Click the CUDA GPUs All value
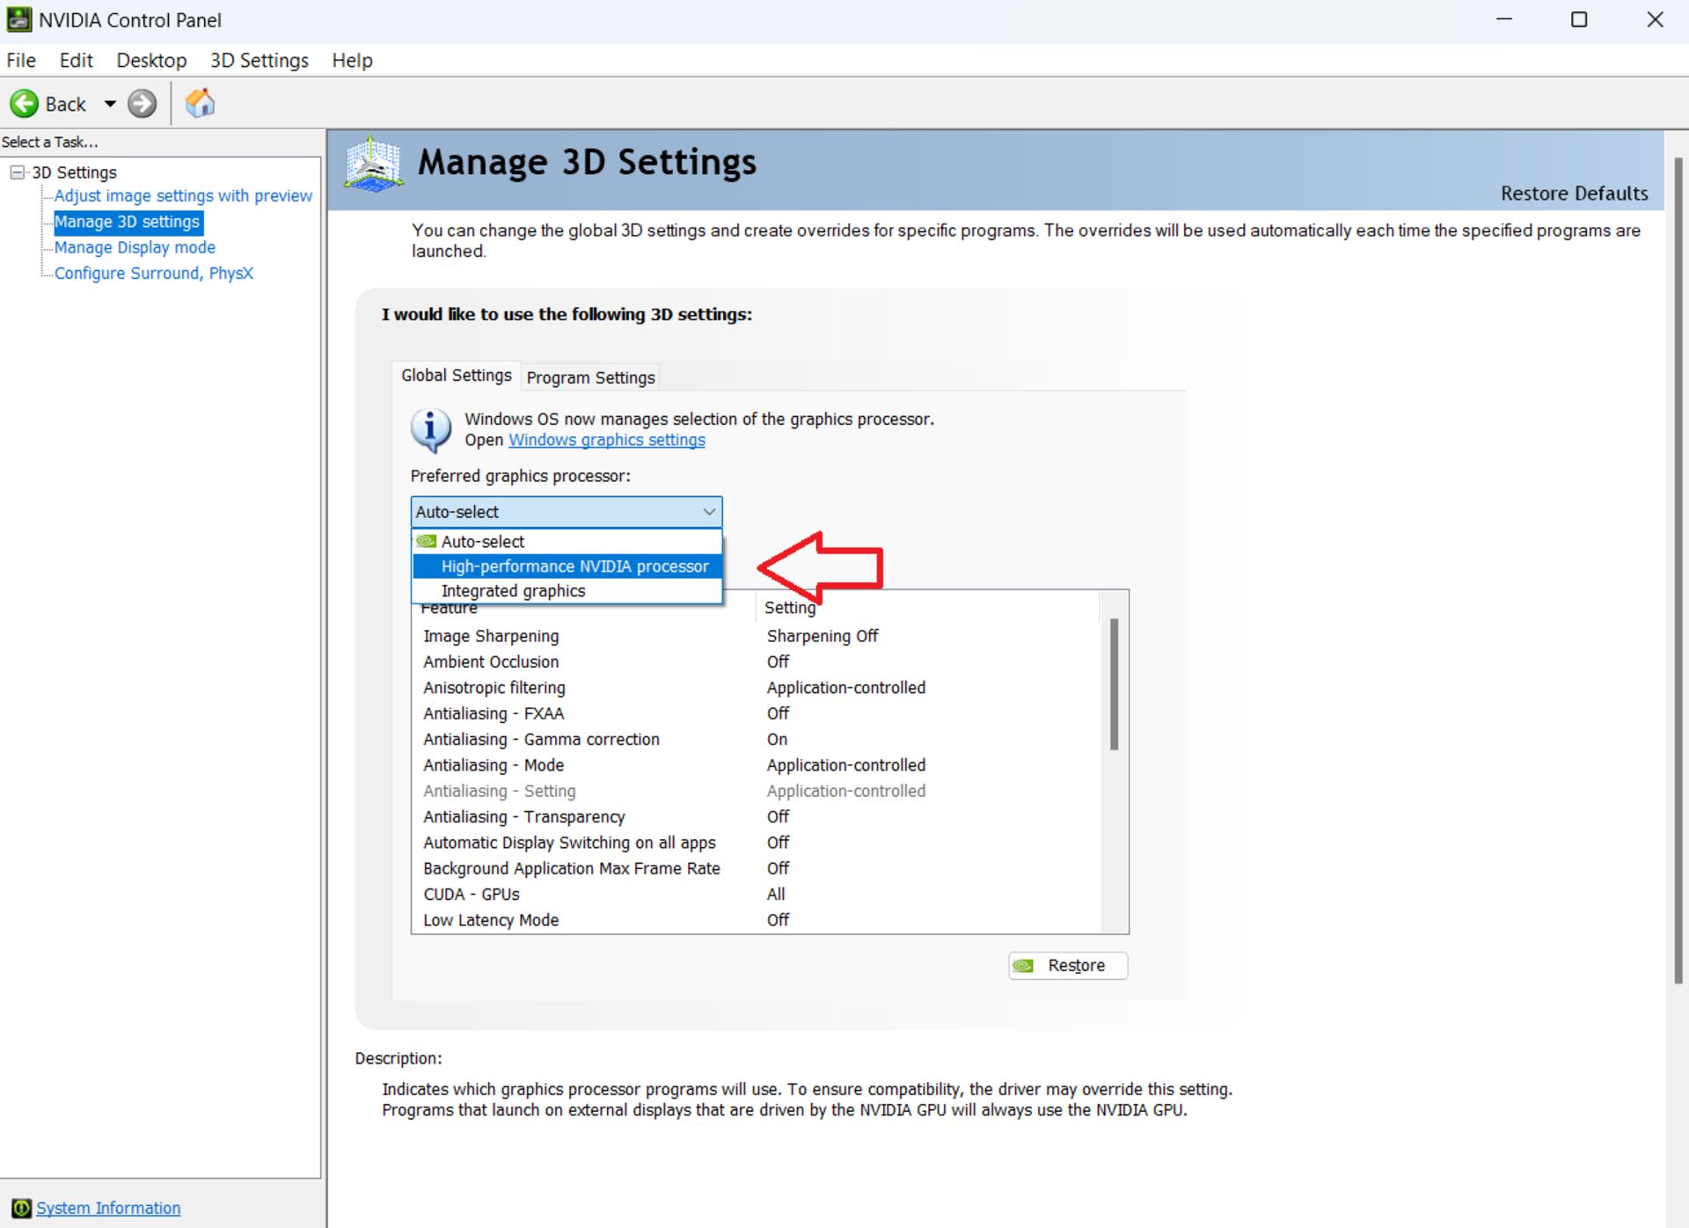This screenshot has width=1689, height=1228. point(776,895)
